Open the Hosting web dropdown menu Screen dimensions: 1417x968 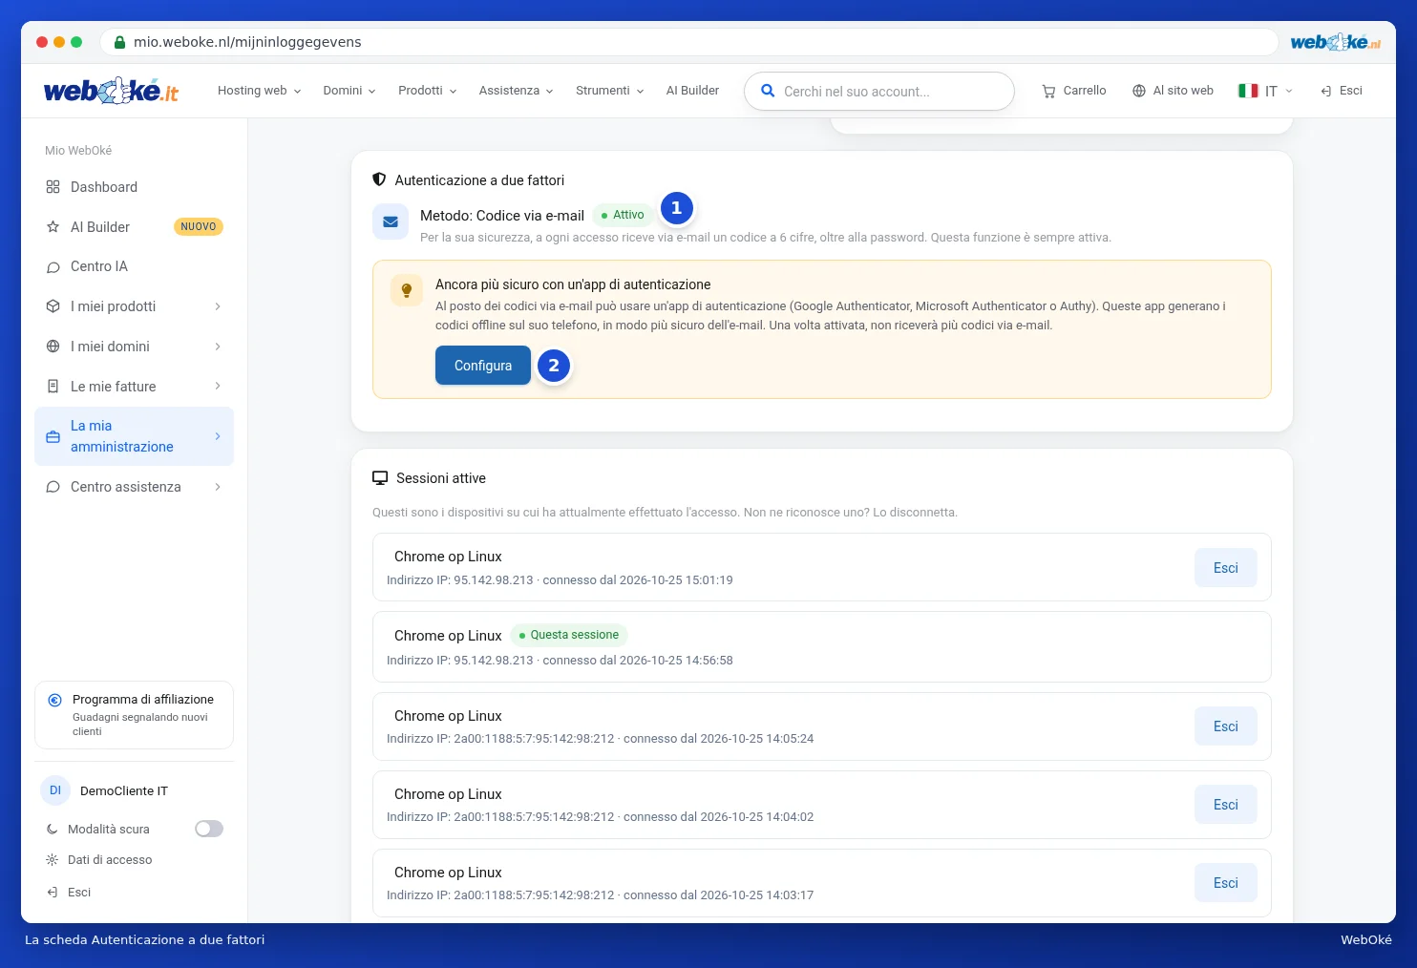coord(260,91)
